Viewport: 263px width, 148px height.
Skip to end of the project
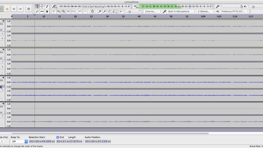(21, 9)
